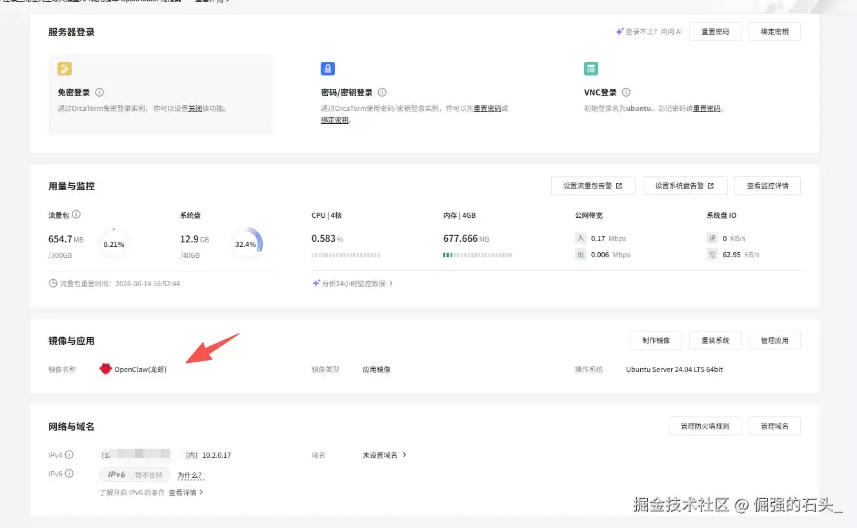
Task: Click internal IP 10.2.0.17
Action: pos(216,455)
